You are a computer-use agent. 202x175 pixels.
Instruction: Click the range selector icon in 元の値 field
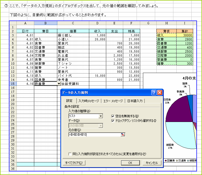pos(123,135)
